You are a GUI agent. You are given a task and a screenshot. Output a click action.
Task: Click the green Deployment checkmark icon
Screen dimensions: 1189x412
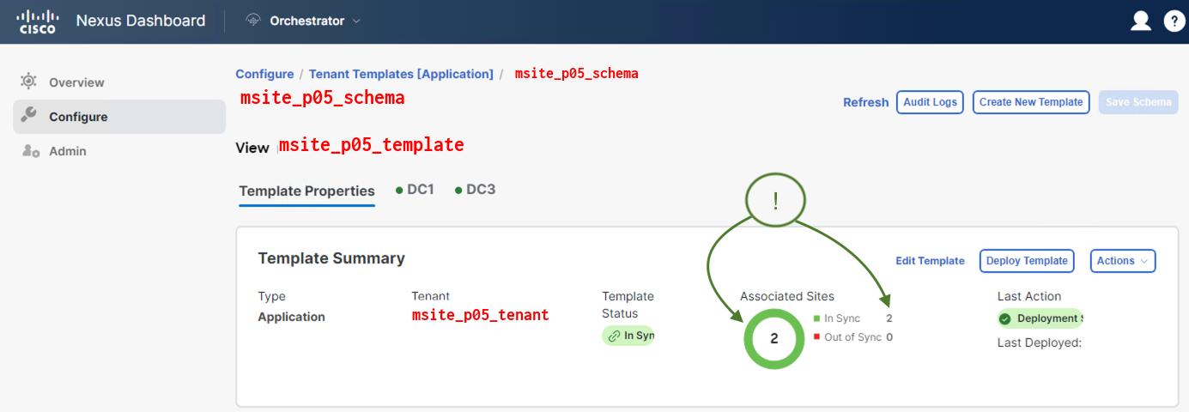1005,318
